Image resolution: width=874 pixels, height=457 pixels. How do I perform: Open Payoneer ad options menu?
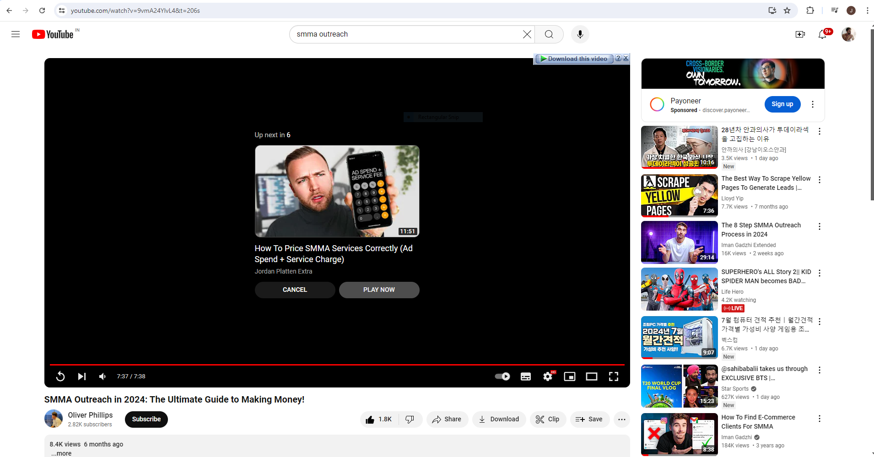(813, 104)
